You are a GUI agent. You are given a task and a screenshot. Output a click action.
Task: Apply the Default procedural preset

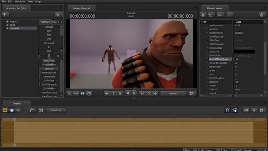click(49, 27)
